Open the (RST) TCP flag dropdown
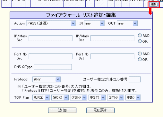Screen dimensions: 163x117 (97, 97)
